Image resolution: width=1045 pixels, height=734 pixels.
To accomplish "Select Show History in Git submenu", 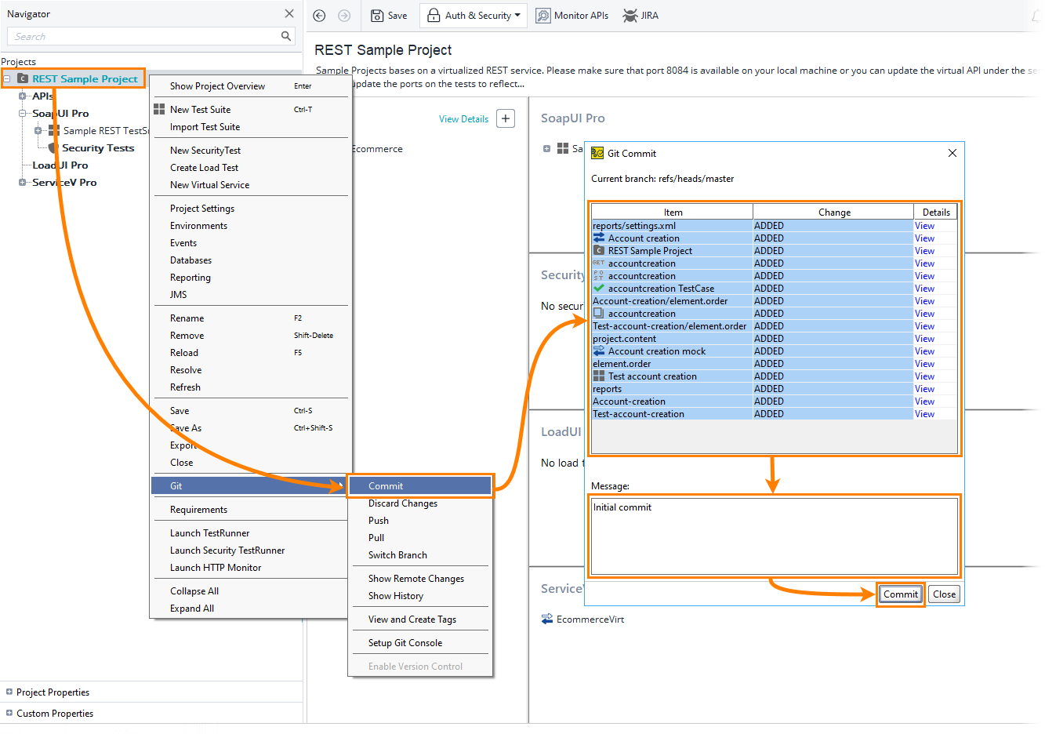I will [x=420, y=596].
